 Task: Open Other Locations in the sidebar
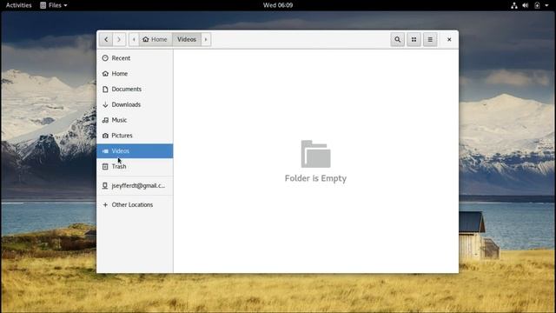[135, 205]
